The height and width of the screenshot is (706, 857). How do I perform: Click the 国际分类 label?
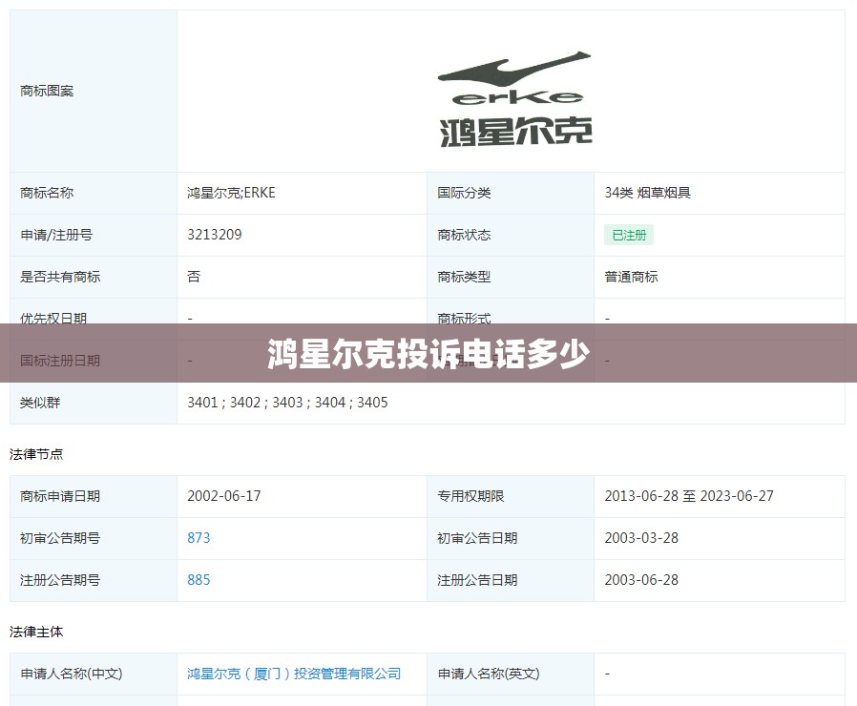tap(464, 193)
